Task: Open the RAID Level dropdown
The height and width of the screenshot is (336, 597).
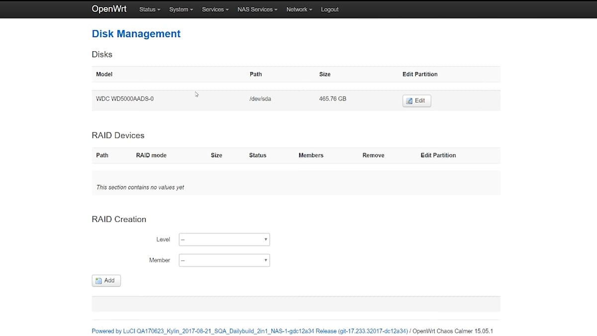Action: pyautogui.click(x=224, y=239)
